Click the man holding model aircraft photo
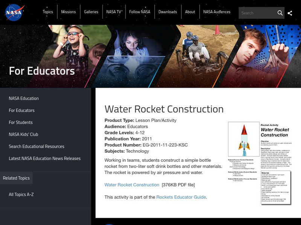Viewport: 301px width, 225px height. click(x=259, y=55)
